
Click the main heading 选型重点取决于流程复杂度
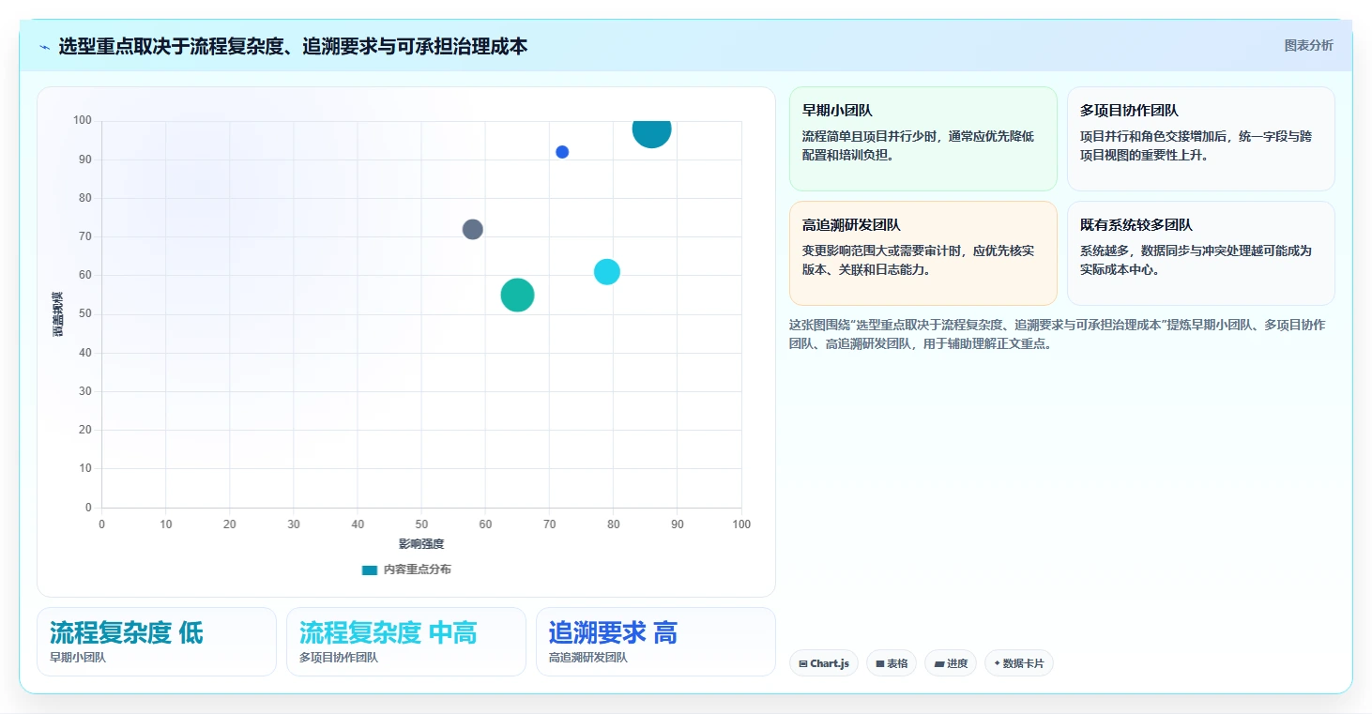tap(293, 46)
